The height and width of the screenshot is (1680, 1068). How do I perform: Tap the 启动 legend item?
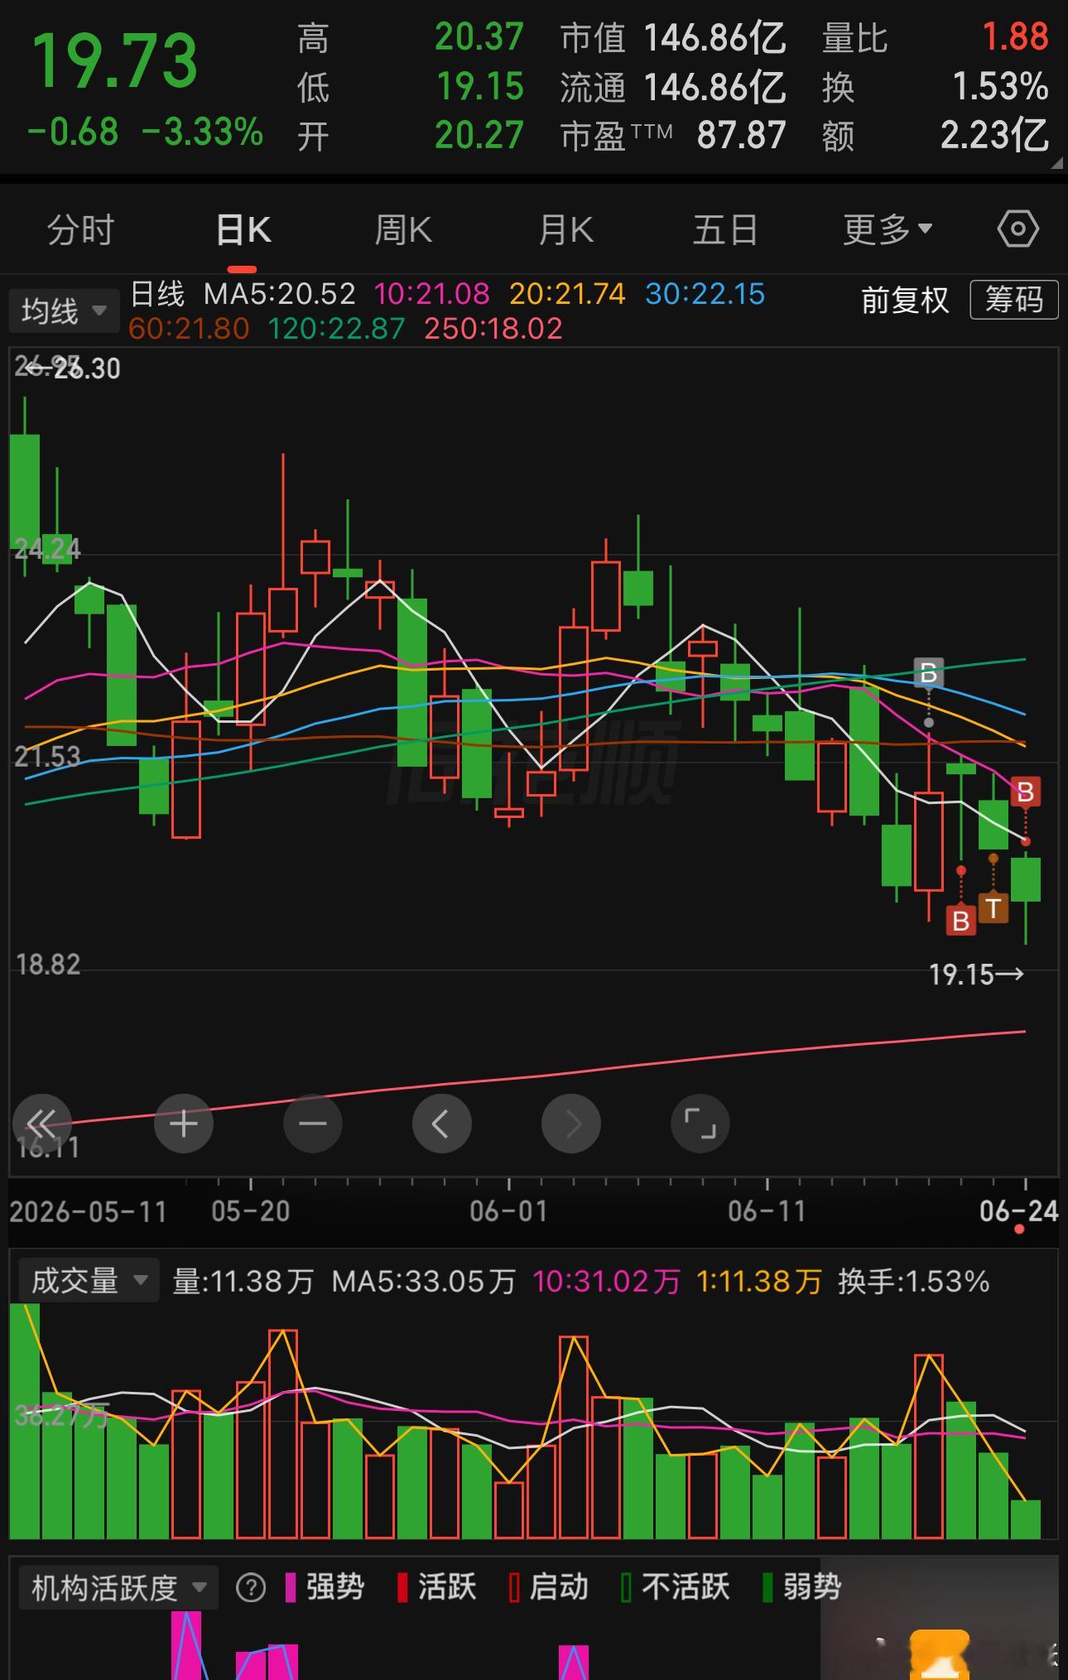tap(549, 1587)
